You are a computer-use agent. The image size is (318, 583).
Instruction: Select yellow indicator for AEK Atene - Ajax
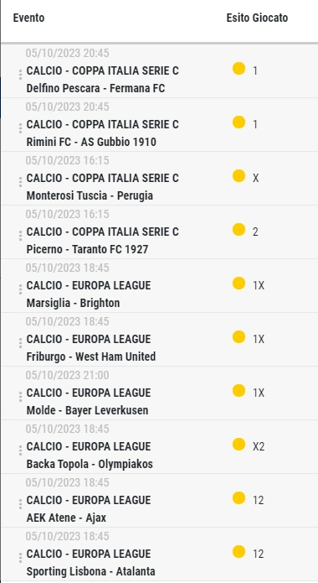[x=239, y=497]
